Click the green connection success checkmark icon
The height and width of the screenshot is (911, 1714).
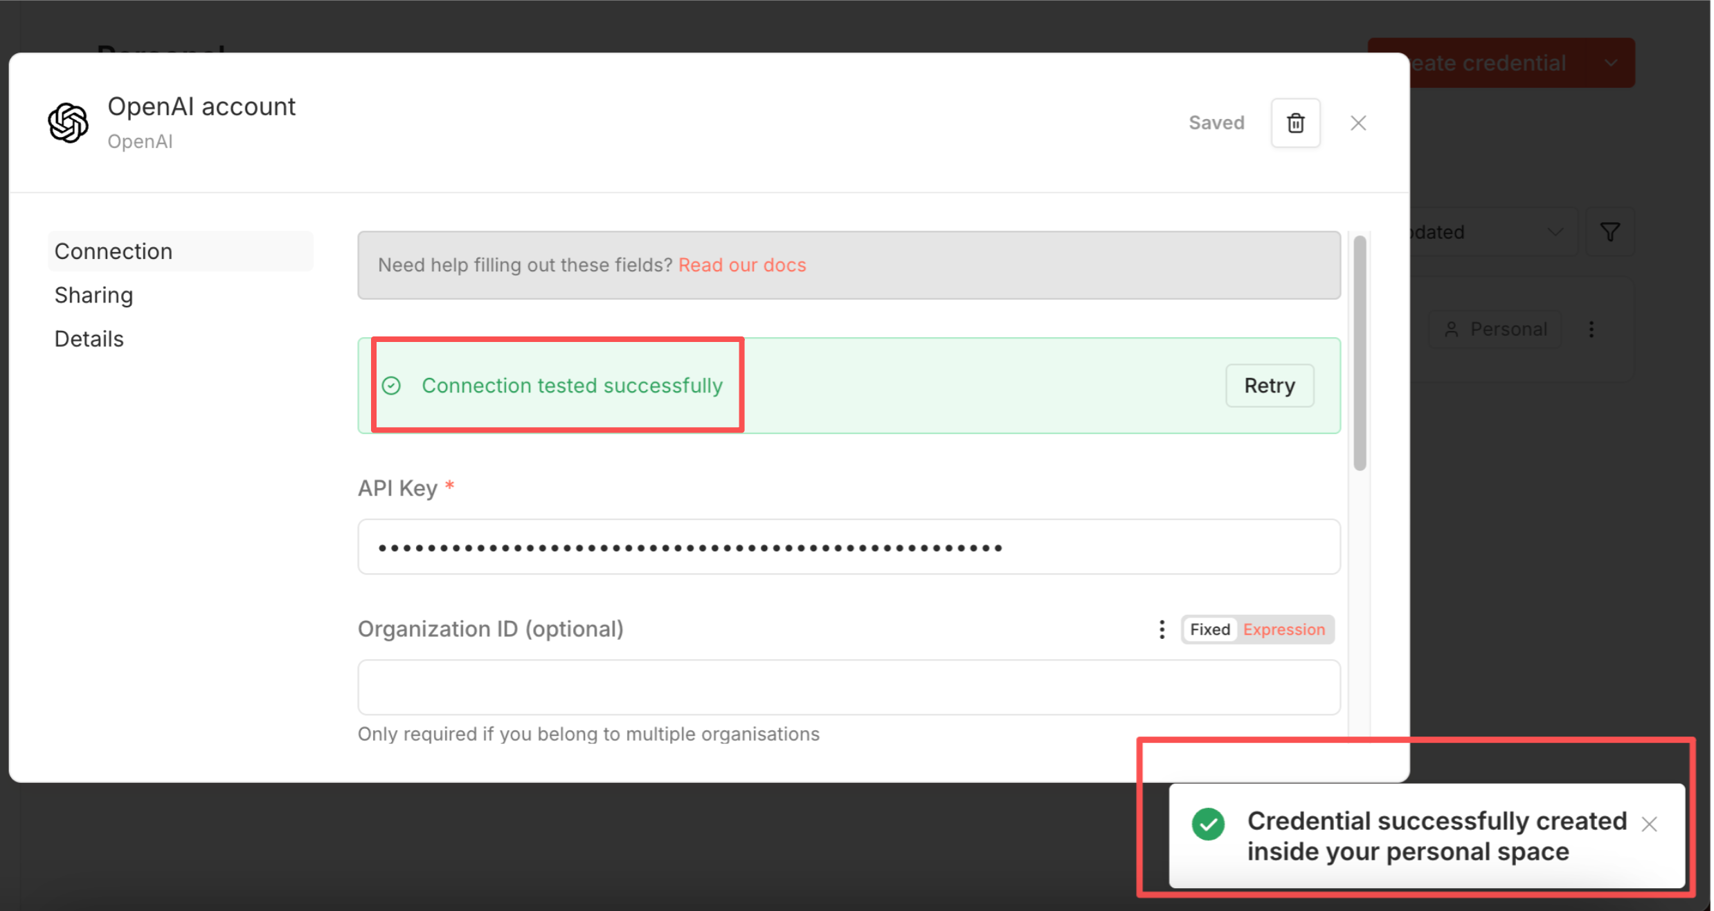392,386
